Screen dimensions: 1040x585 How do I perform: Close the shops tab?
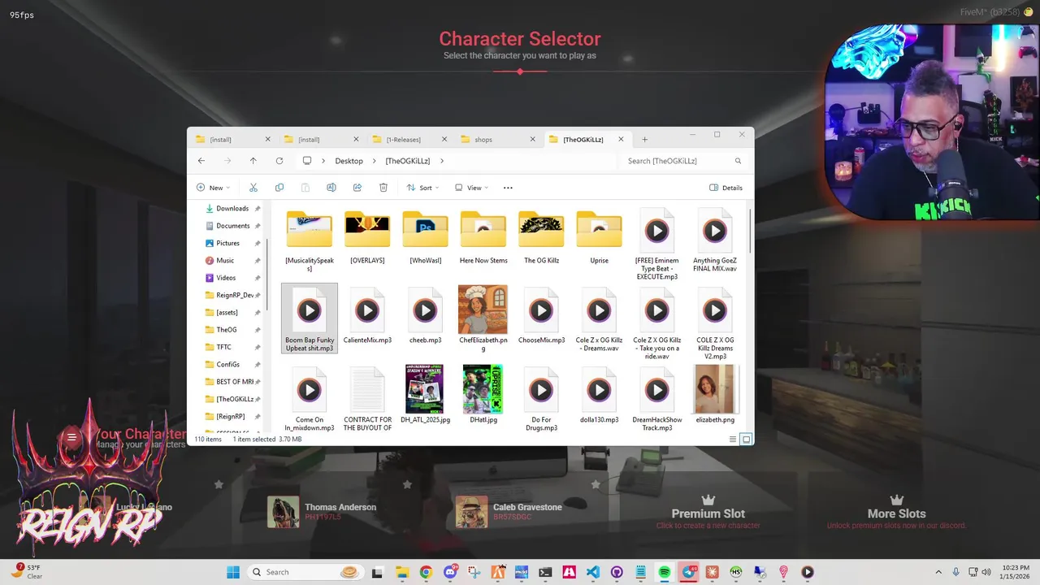(533, 139)
